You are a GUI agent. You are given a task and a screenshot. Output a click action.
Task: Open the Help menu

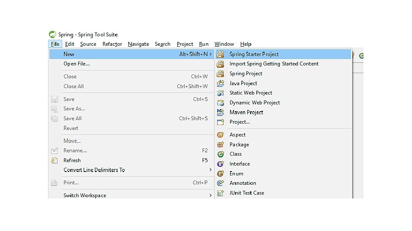point(245,44)
